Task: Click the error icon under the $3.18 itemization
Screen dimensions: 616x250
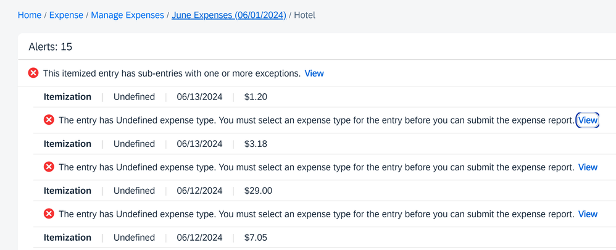Action: coord(49,167)
